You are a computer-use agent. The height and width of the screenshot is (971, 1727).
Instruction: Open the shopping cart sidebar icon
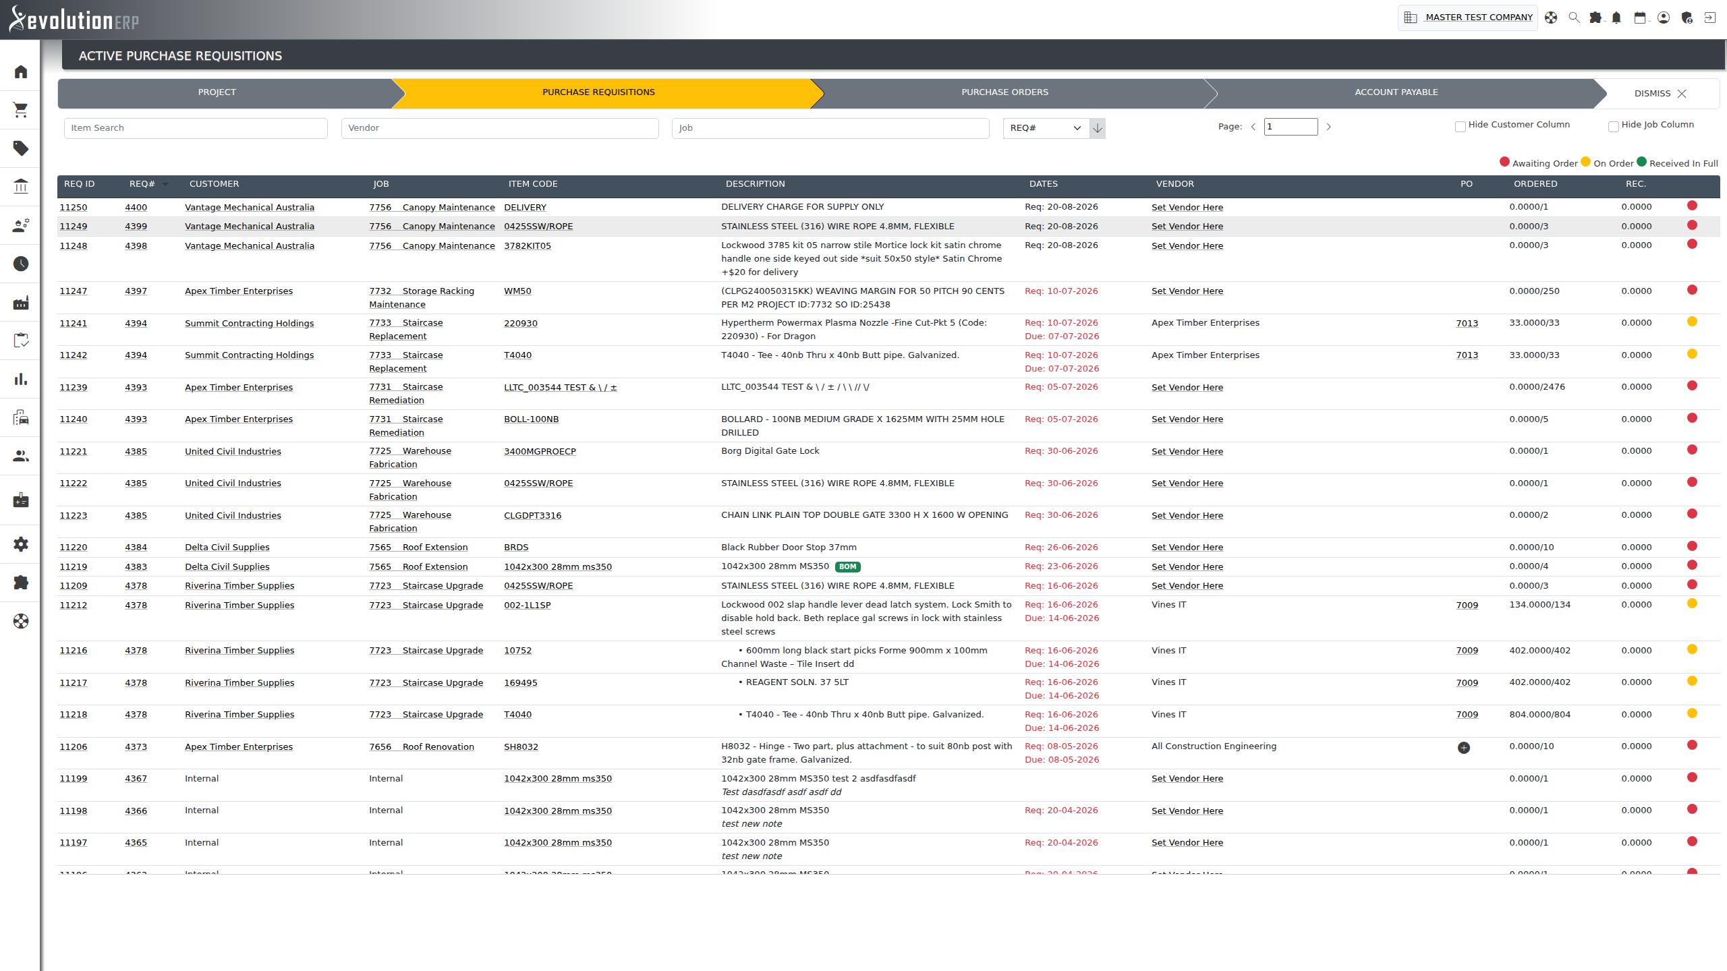pyautogui.click(x=21, y=109)
